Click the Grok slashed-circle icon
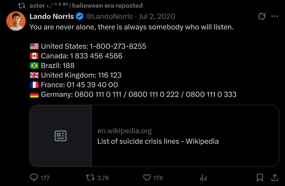This screenshot has height=186, width=285. [x=262, y=16]
